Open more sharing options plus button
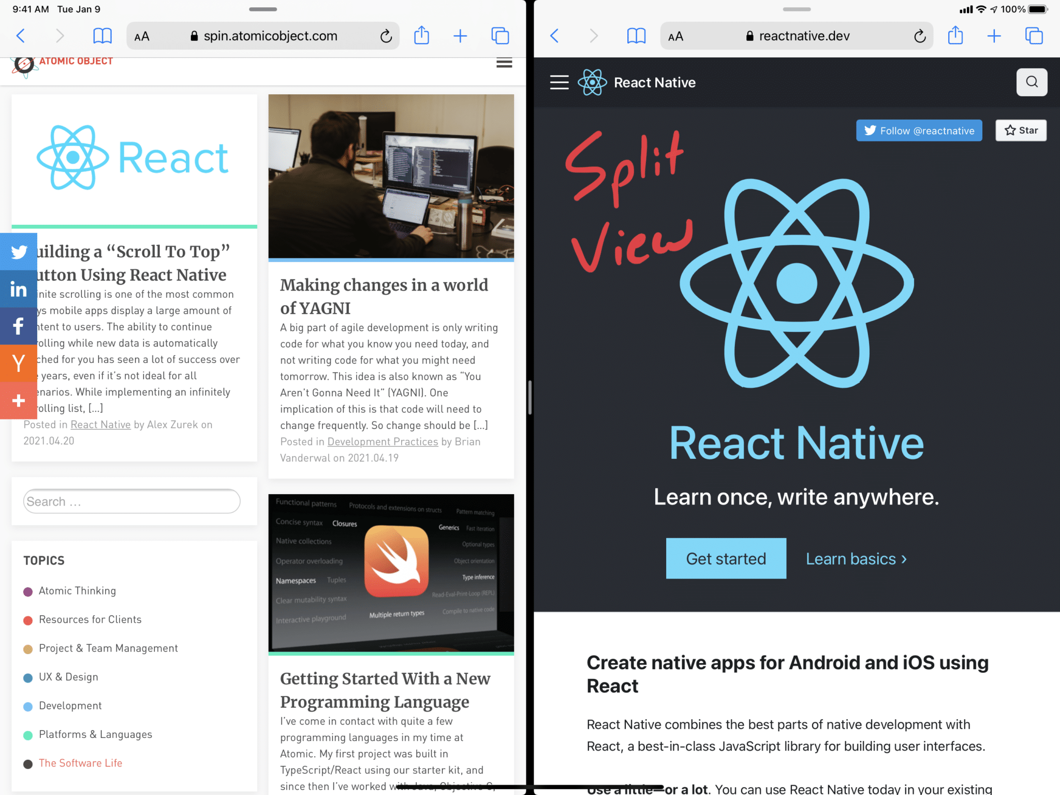Viewport: 1060px width, 795px height. click(19, 400)
